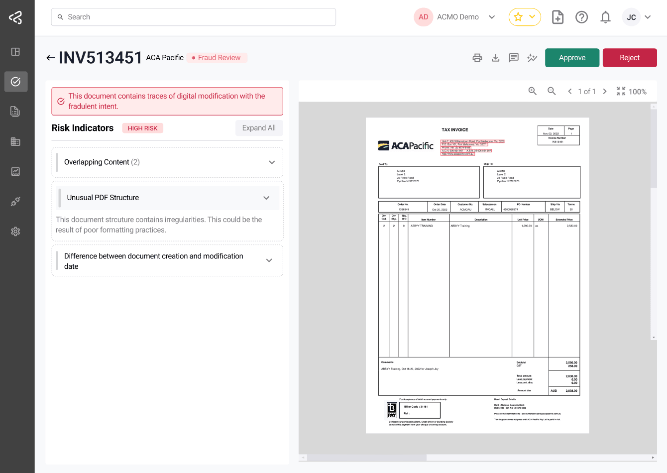Click the Risk Indicators heading
This screenshot has width=667, height=473.
click(83, 128)
